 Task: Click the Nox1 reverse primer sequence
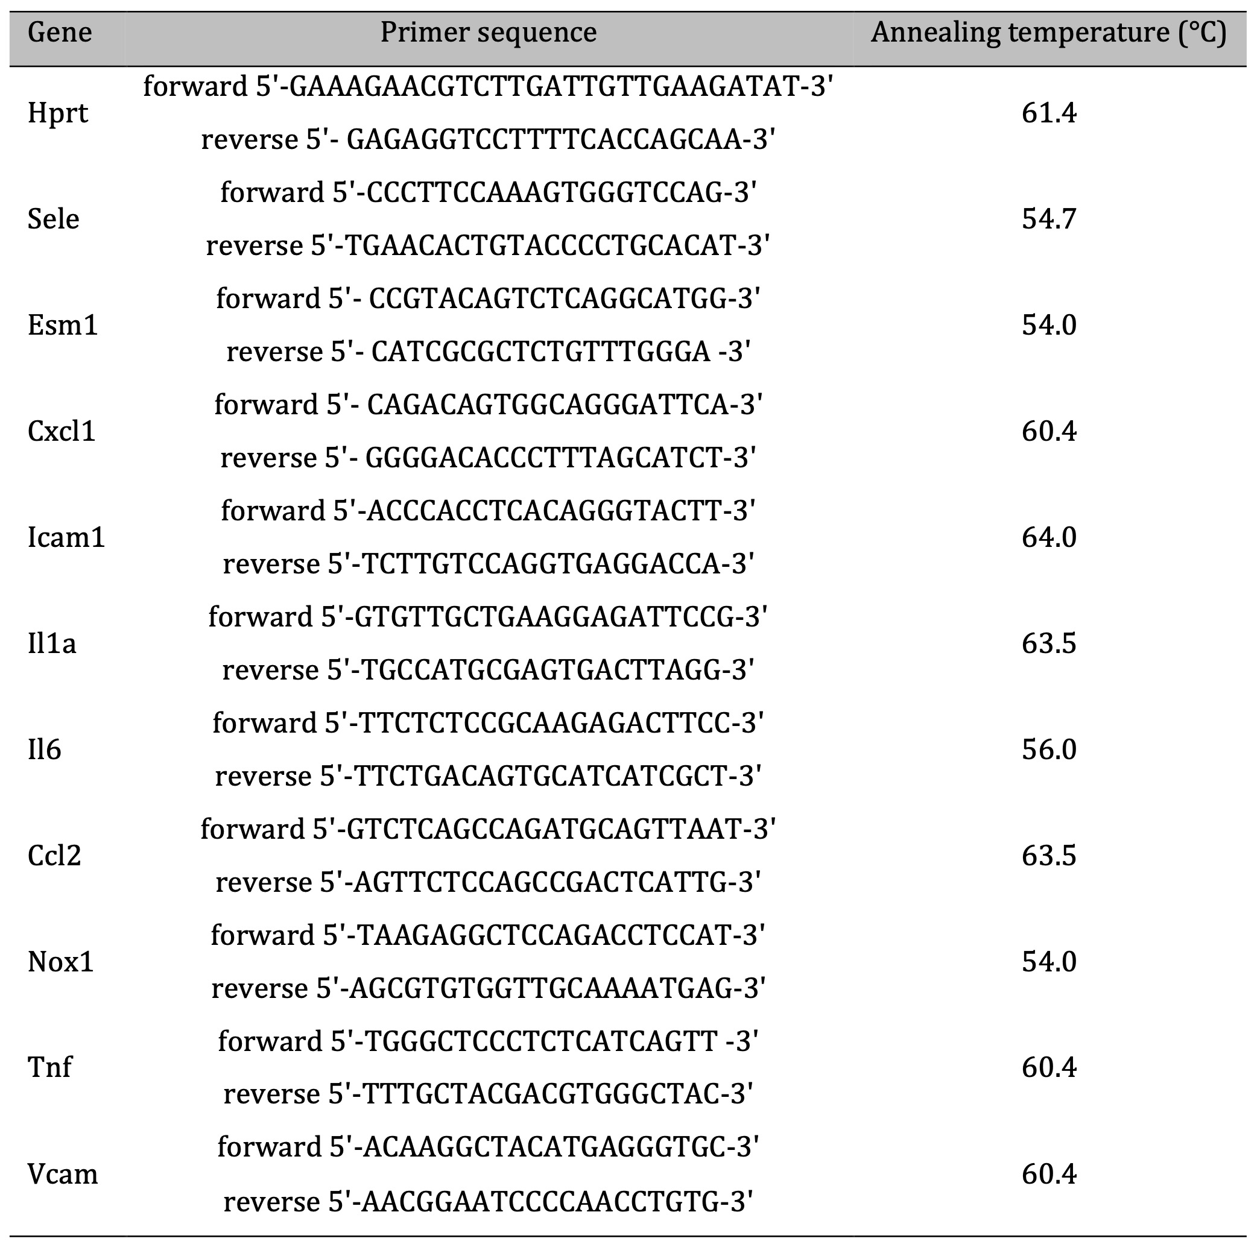(489, 988)
